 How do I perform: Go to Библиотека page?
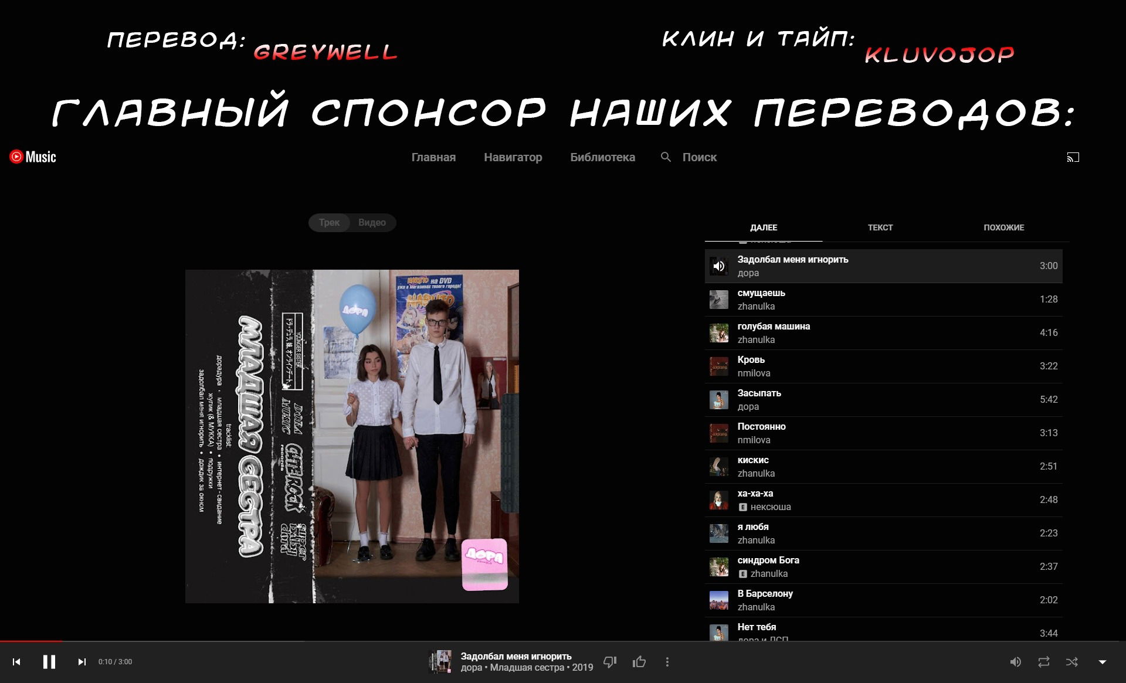click(603, 157)
